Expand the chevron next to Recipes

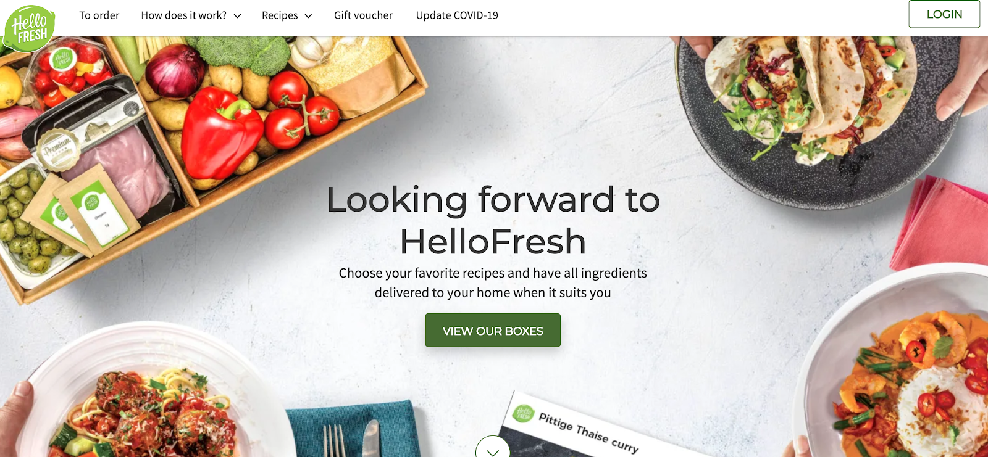(x=308, y=16)
